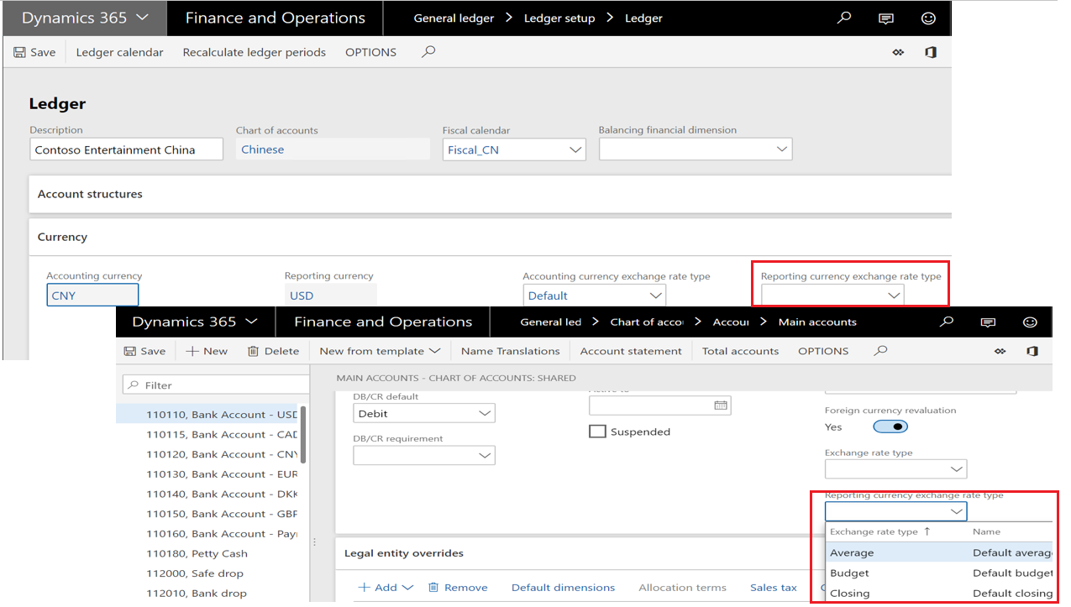Click New plus button in Main accounts toolbar
1071x607 pixels.
pyautogui.click(x=207, y=351)
